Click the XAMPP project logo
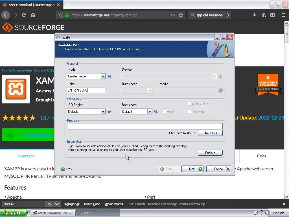This screenshot has height=217, width=289. [x=16, y=89]
